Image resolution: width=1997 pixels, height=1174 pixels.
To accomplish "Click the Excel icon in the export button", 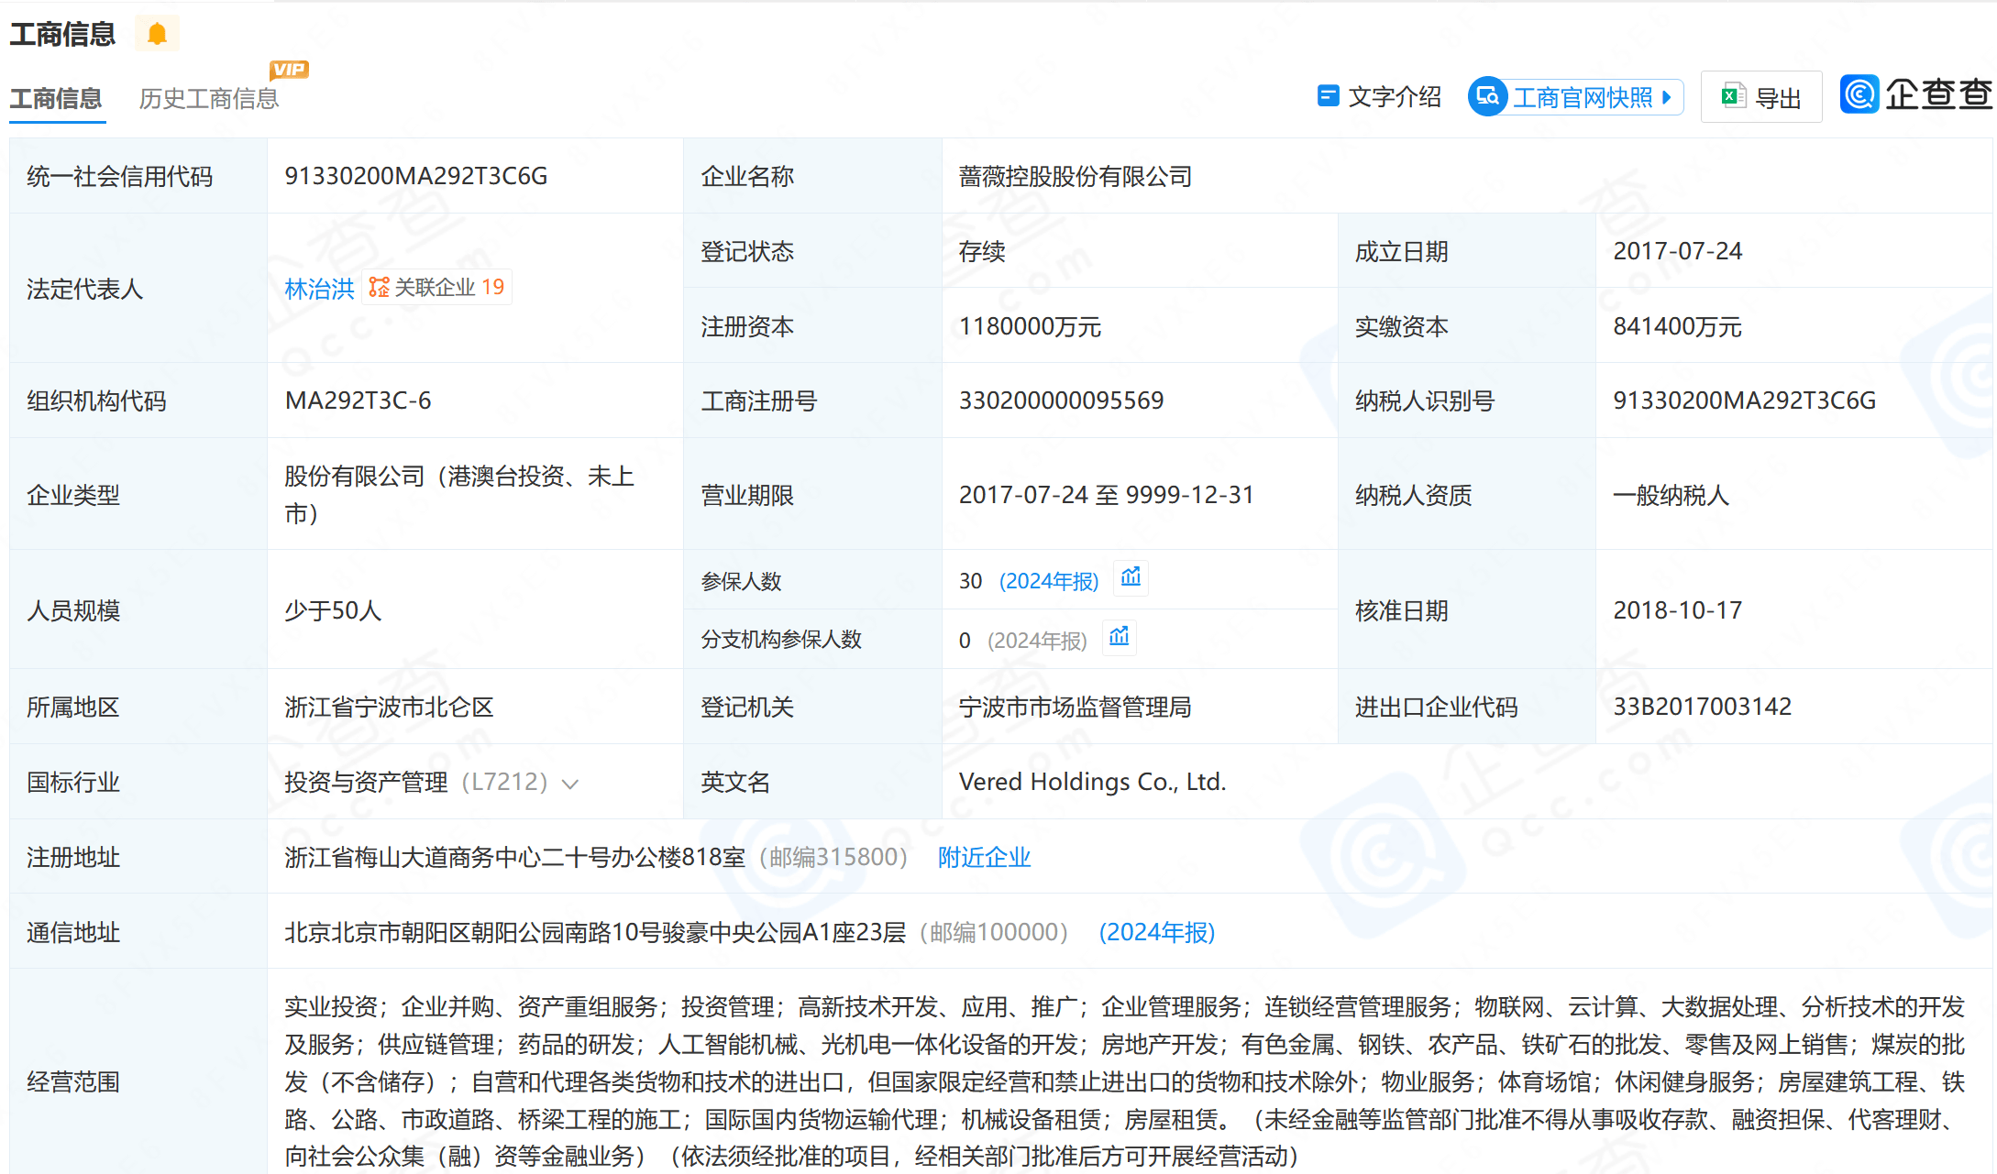I will pyautogui.click(x=1732, y=96).
